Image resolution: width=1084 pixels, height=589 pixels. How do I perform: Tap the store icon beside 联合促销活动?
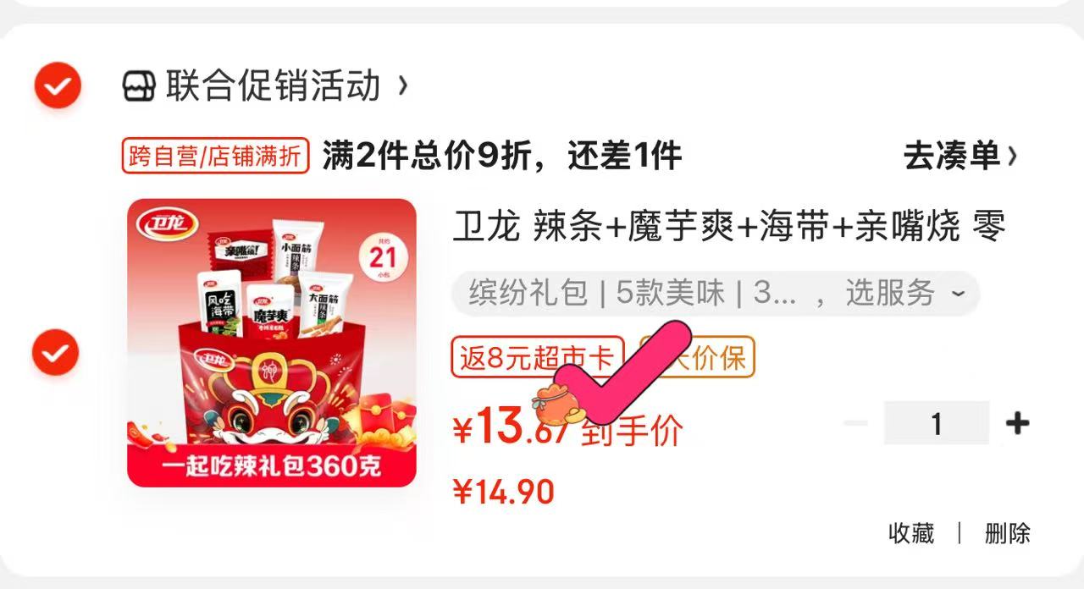click(139, 85)
